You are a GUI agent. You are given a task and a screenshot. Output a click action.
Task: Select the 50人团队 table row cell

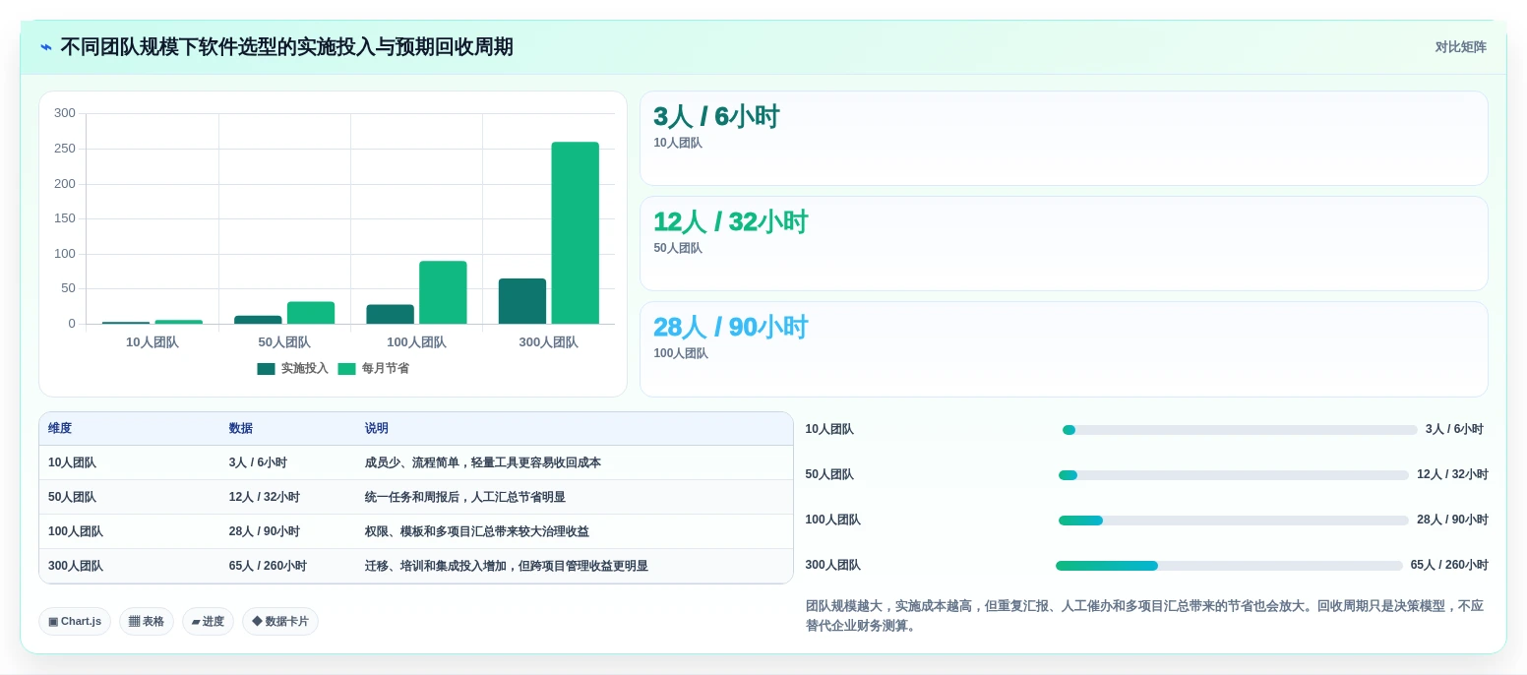pyautogui.click(x=130, y=497)
